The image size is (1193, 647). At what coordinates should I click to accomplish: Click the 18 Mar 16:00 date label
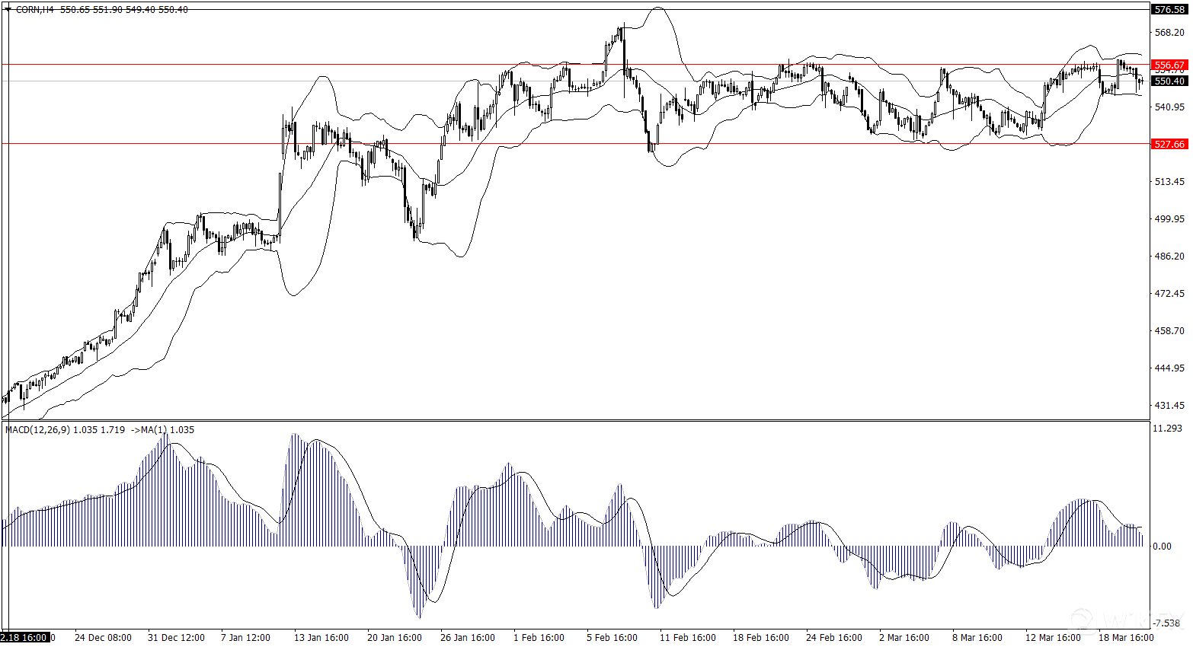(x=1126, y=637)
